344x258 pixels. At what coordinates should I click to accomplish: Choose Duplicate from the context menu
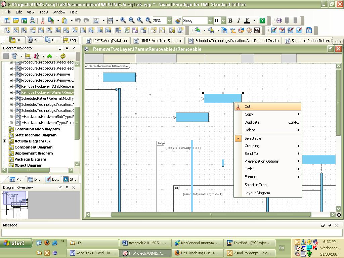pos(268,122)
